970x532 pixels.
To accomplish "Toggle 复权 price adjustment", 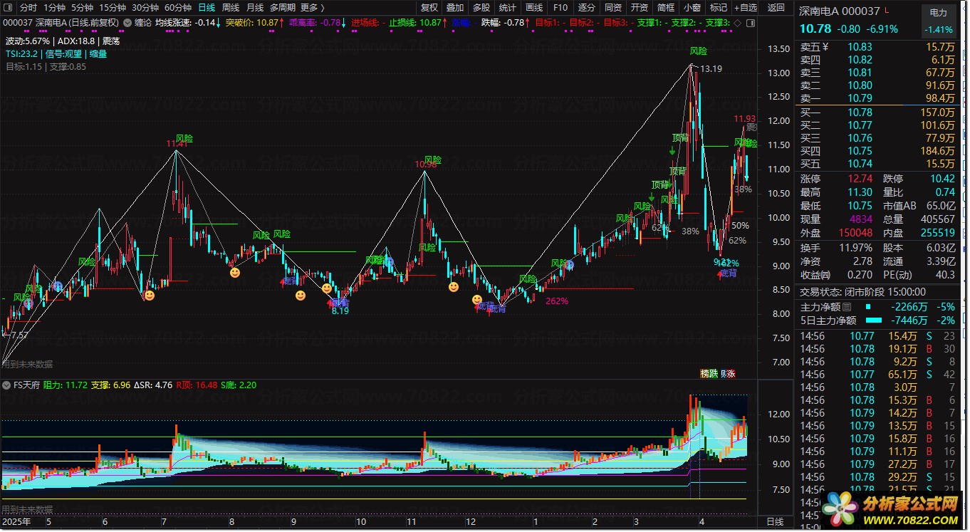I will 429,8.
